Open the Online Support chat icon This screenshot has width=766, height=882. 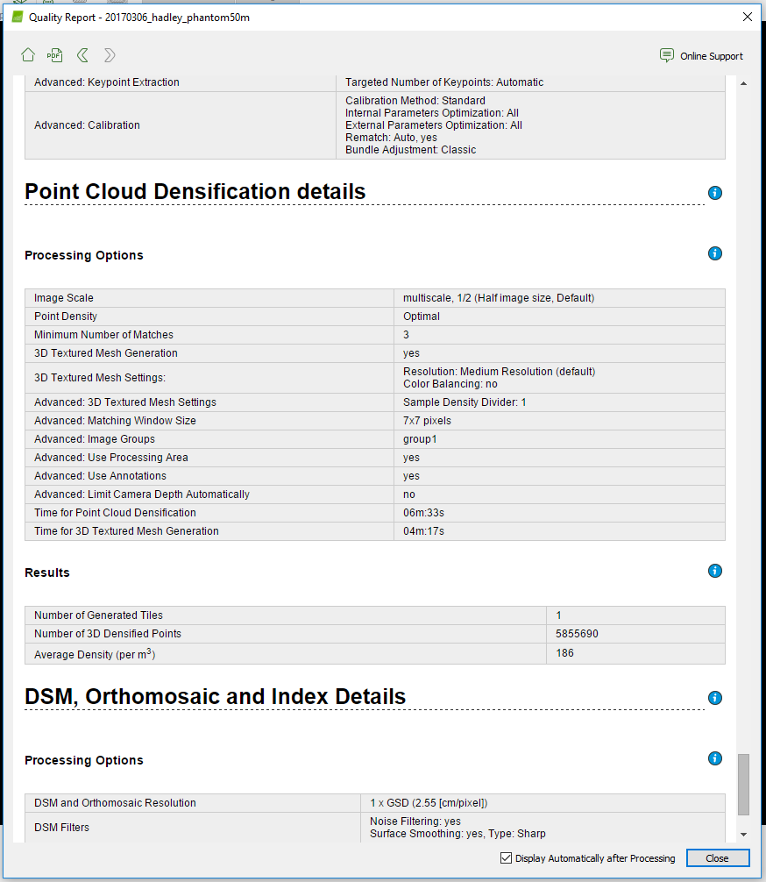[666, 55]
